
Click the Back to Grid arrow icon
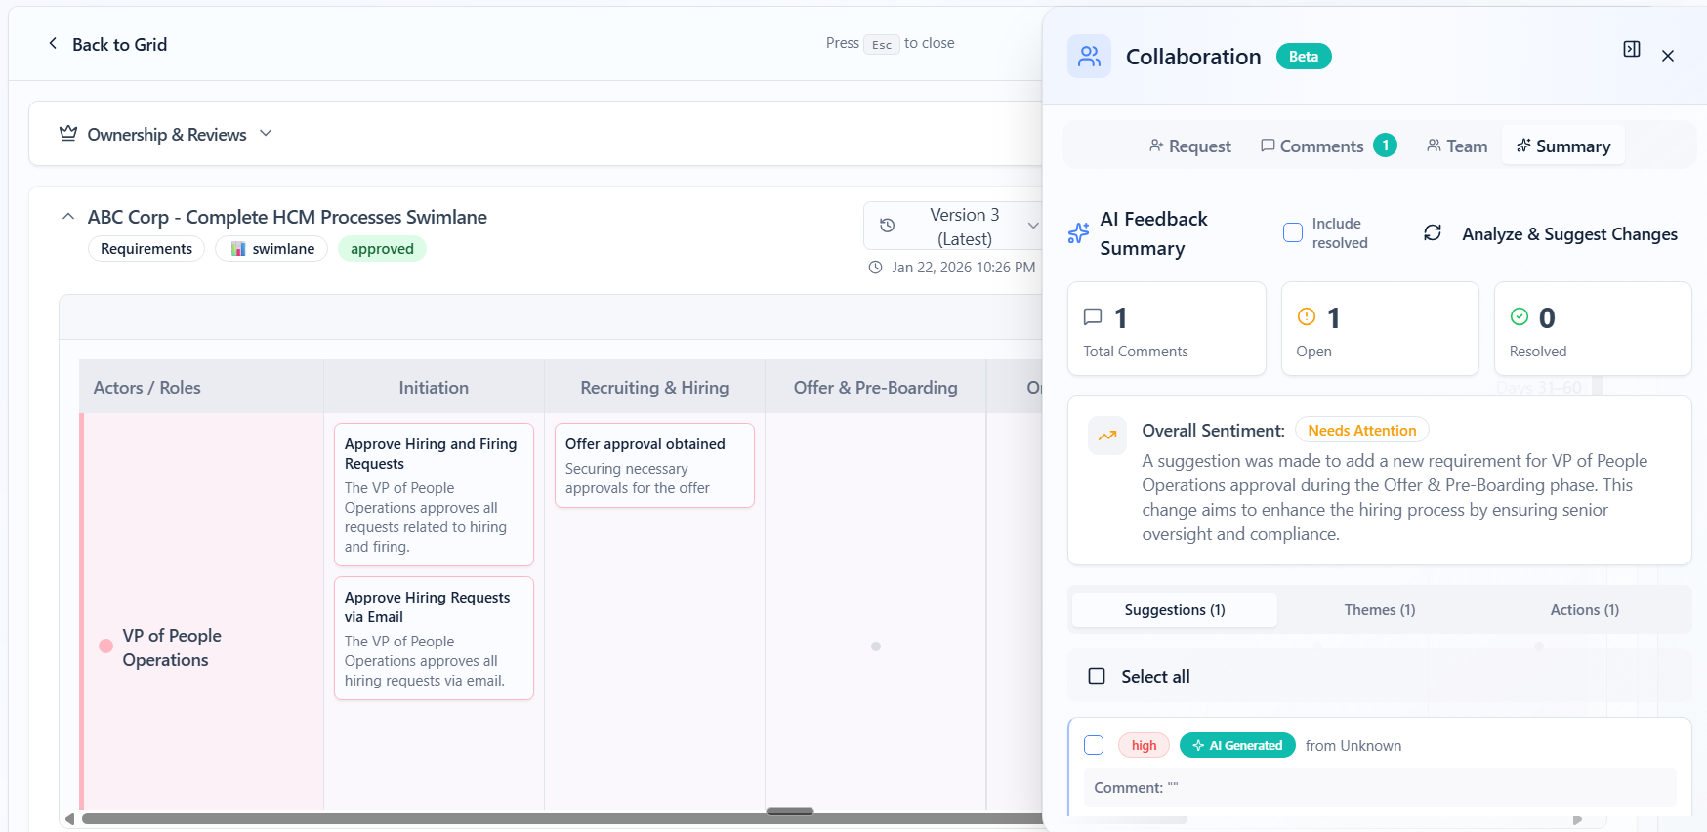click(53, 44)
